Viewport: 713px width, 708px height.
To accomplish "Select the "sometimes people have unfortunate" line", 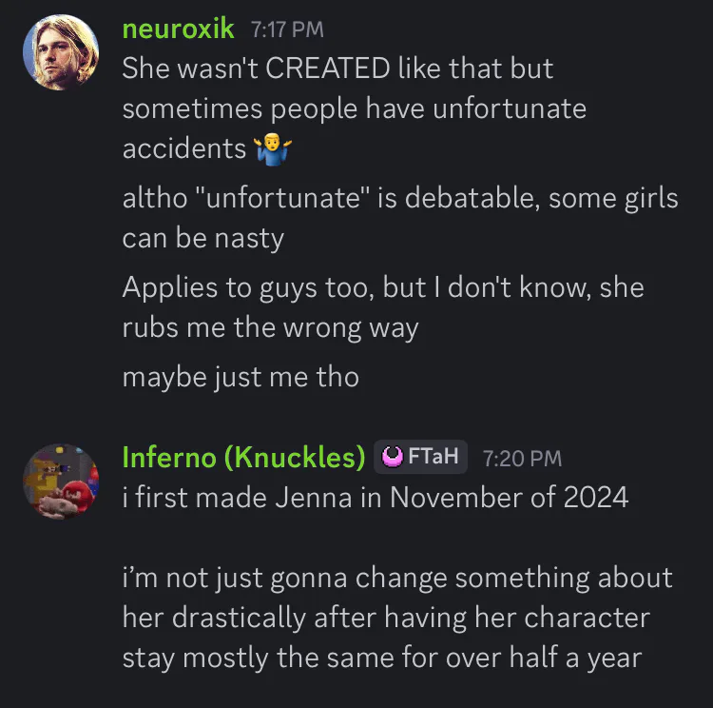I will point(355,109).
